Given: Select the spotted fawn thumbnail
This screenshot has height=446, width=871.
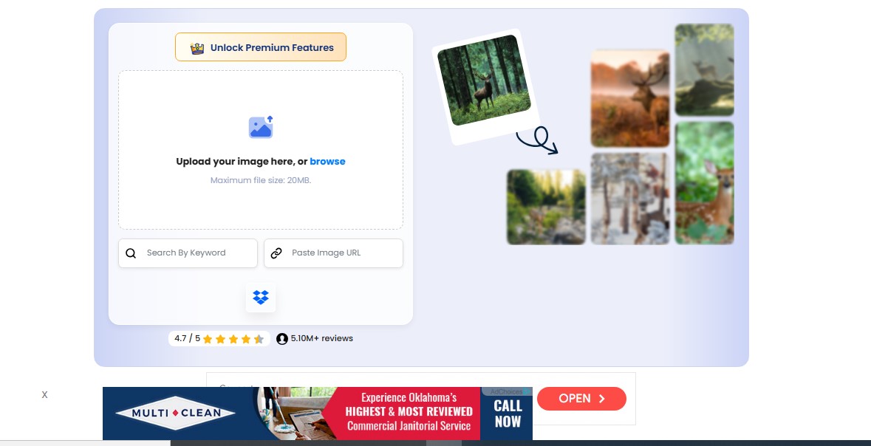Looking at the screenshot, I should tap(704, 183).
